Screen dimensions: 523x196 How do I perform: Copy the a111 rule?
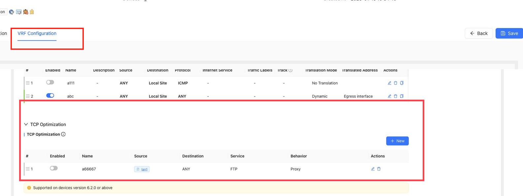pos(402,83)
